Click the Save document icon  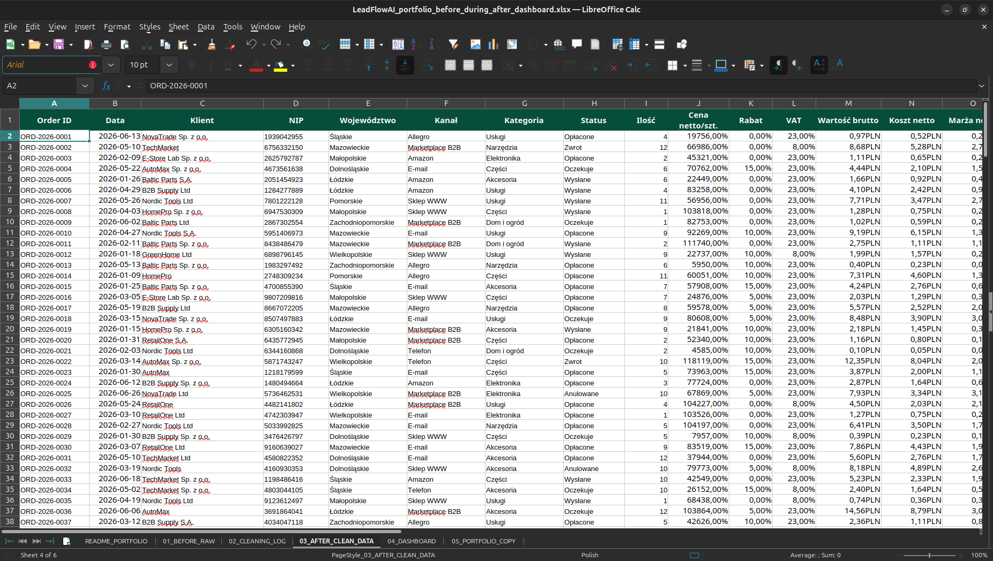(x=59, y=44)
